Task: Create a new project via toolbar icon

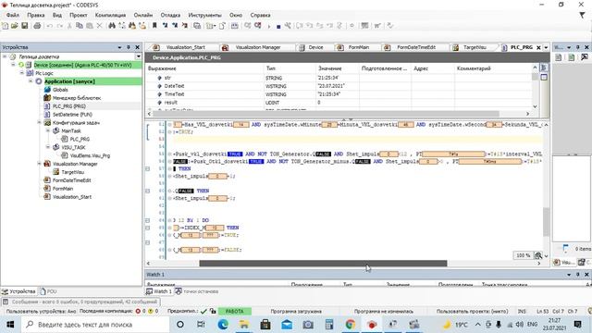Action: [x=5, y=26]
